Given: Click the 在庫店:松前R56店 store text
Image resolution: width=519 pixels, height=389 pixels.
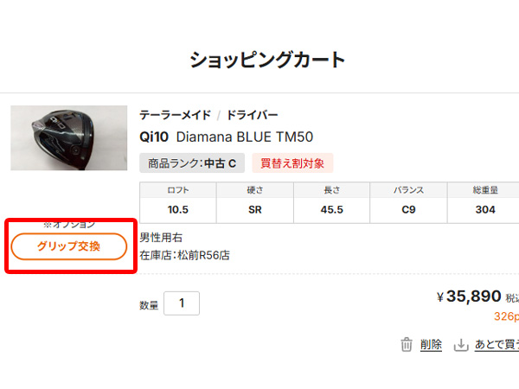Looking at the screenshot, I should pos(185,255).
